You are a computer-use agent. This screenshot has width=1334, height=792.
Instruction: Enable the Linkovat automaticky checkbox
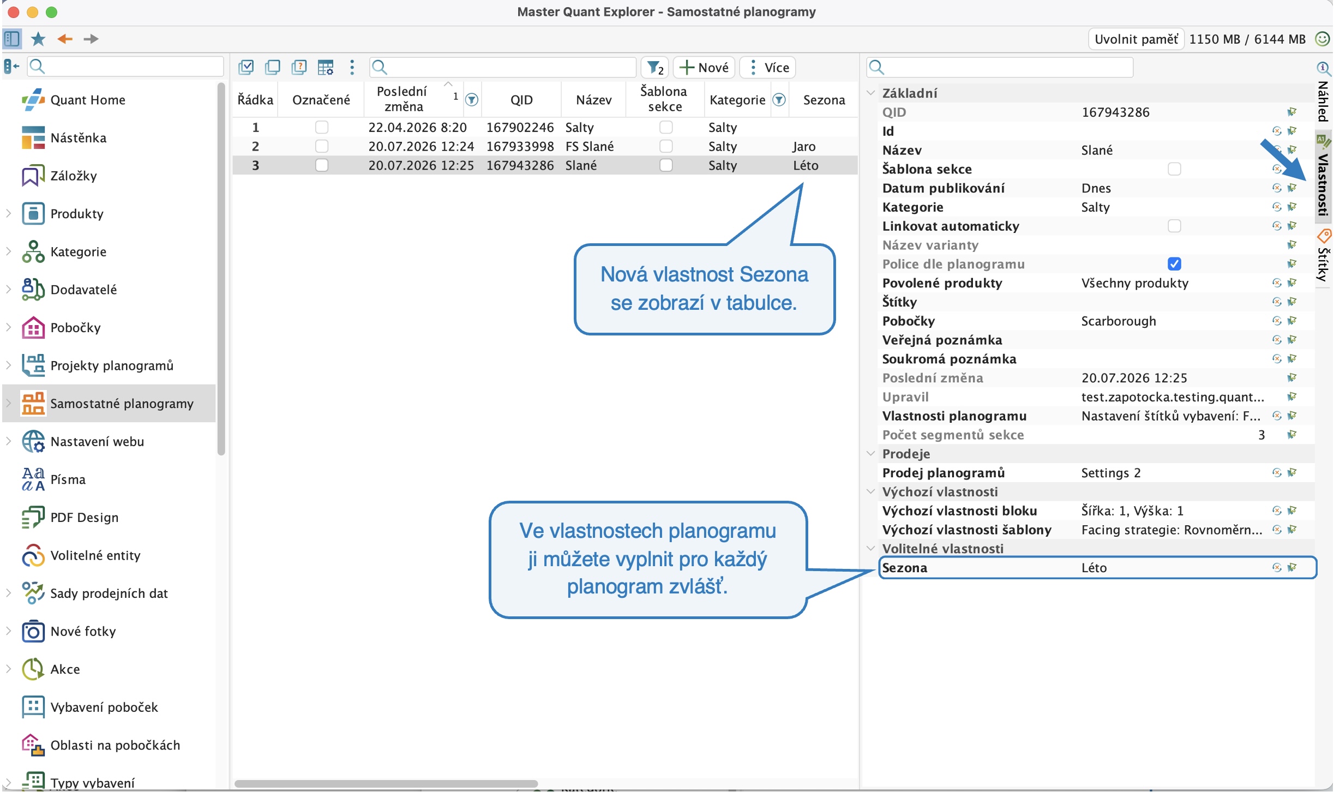click(x=1174, y=226)
